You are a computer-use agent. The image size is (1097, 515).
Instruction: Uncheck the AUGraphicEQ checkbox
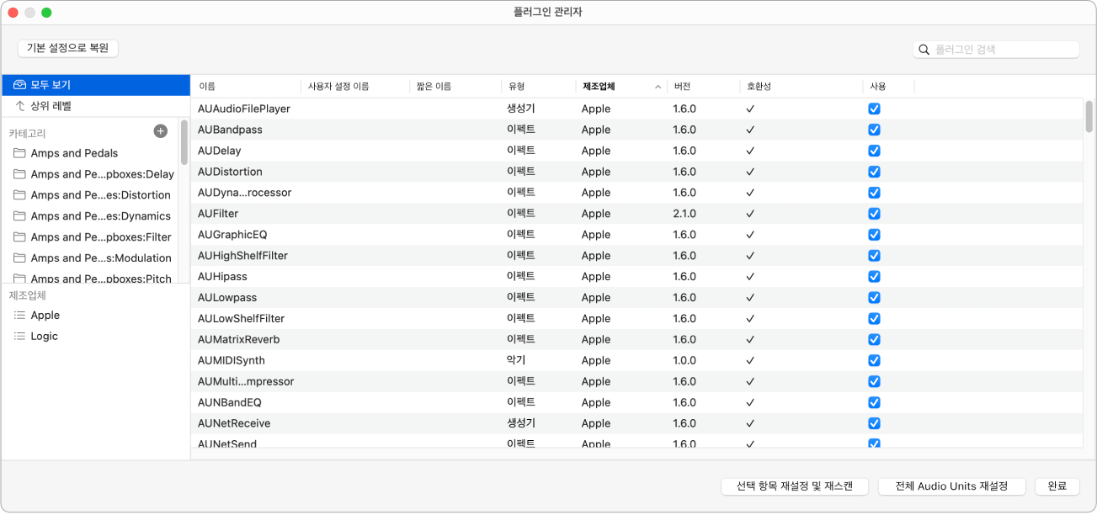pyautogui.click(x=874, y=235)
